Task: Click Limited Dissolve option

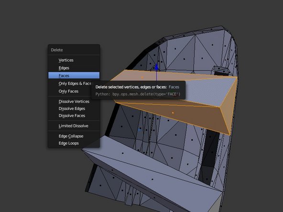Action: point(74,126)
